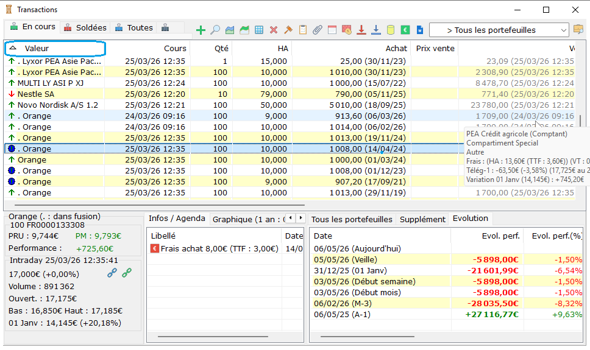Click the blue chain link icon
Image resolution: width=590 pixels, height=350 pixels.
pyautogui.click(x=112, y=273)
